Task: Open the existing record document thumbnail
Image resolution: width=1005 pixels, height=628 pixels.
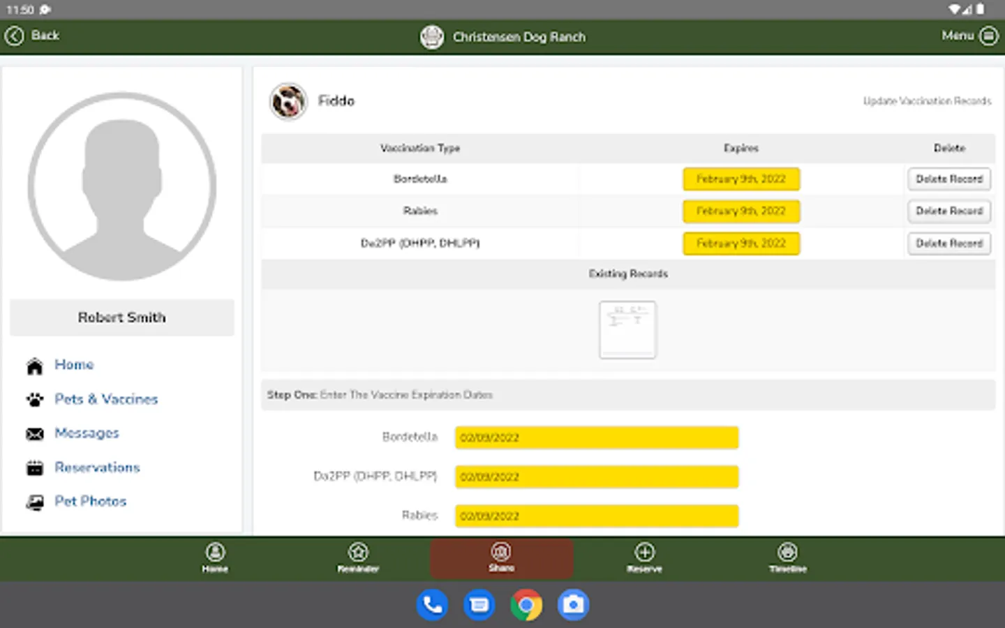Action: (x=627, y=330)
